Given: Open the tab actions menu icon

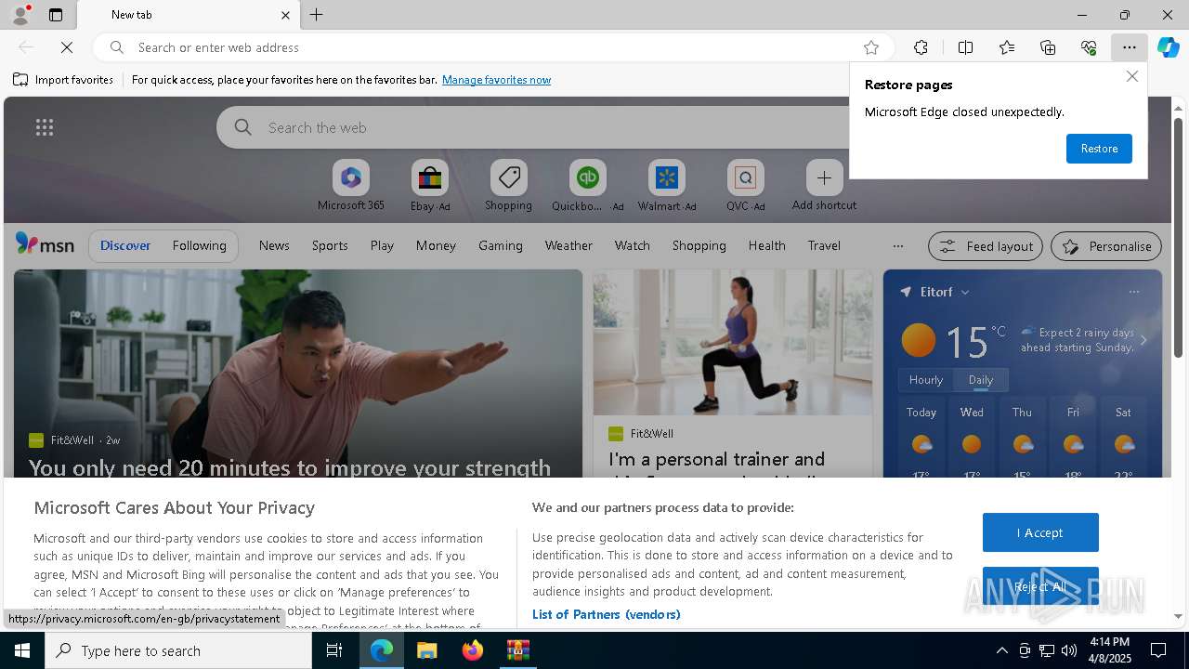Looking at the screenshot, I should [56, 15].
